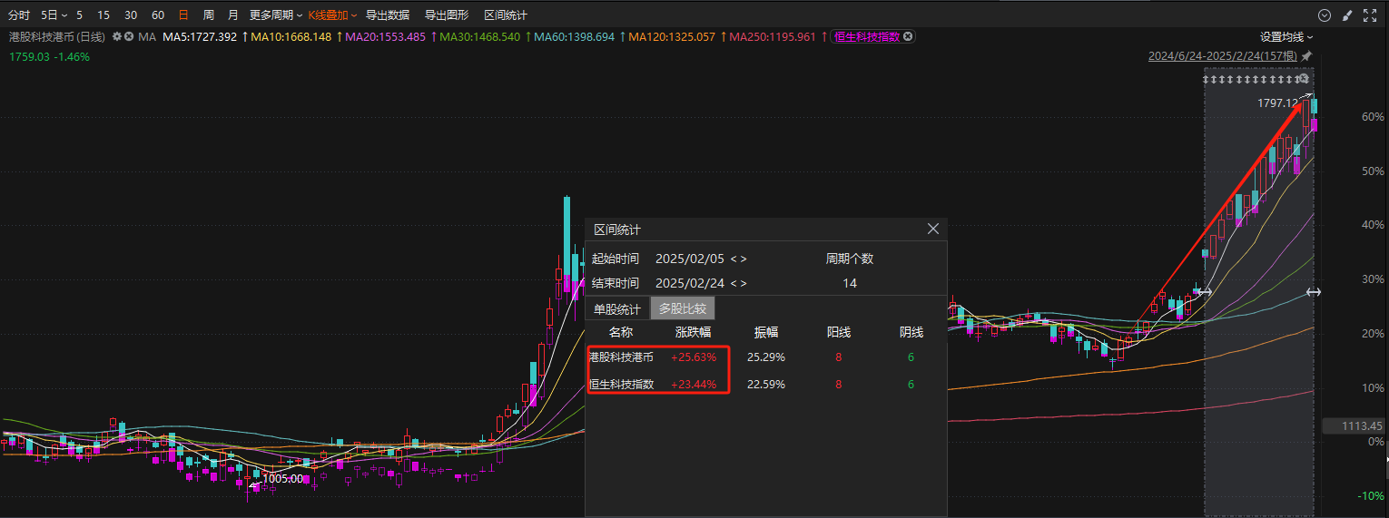Image resolution: width=1389 pixels, height=518 pixels.
Task: Click MA250:1195.961 value
Action: tap(773, 36)
